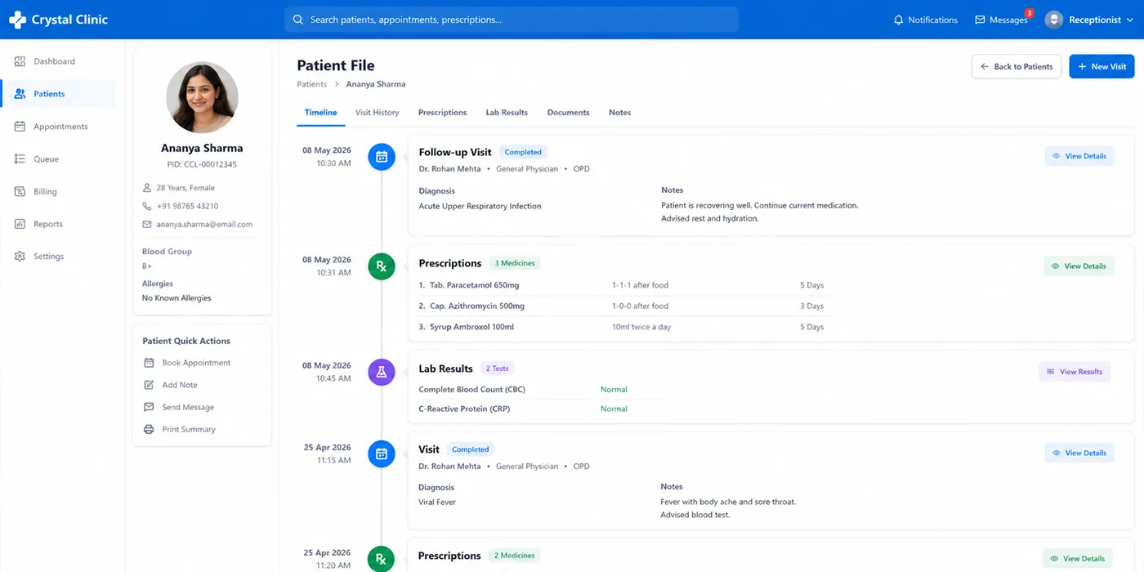1144x572 pixels.
Task: Click the Dashboard grid icon in sidebar
Action: [20, 61]
